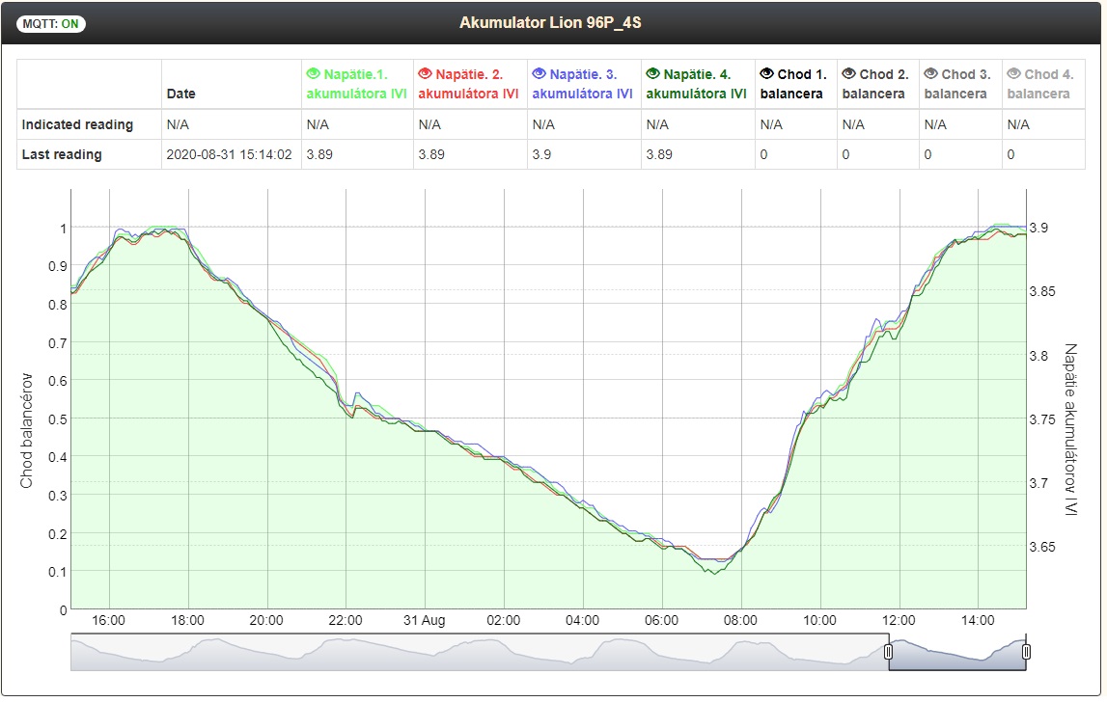Hide the red Napätie 2 series
The image size is (1107, 702).
425,74
